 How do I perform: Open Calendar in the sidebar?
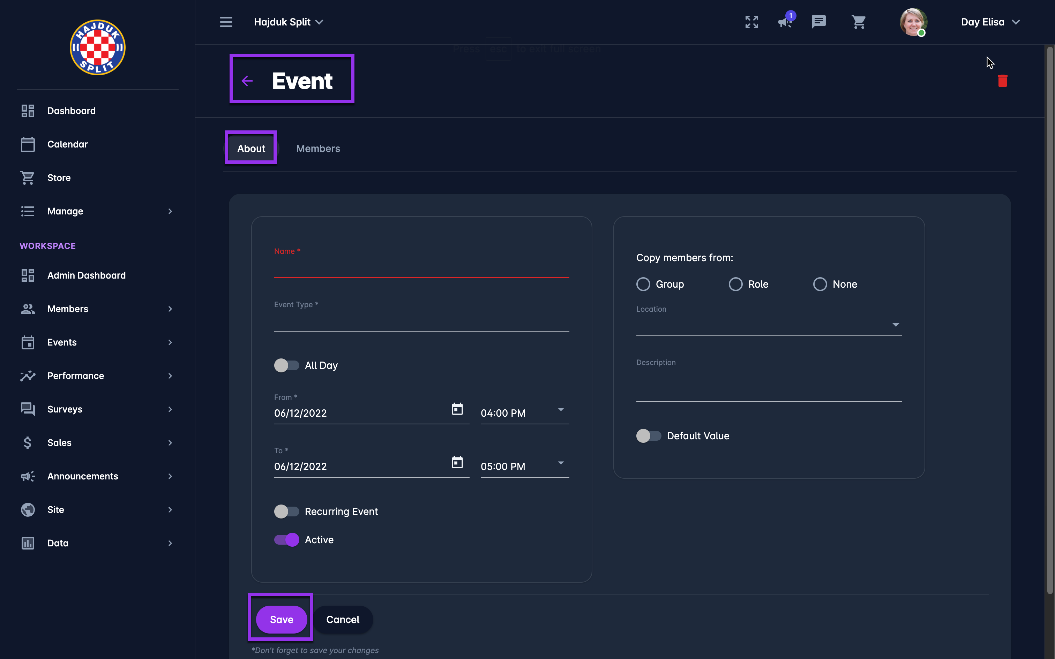coord(68,144)
